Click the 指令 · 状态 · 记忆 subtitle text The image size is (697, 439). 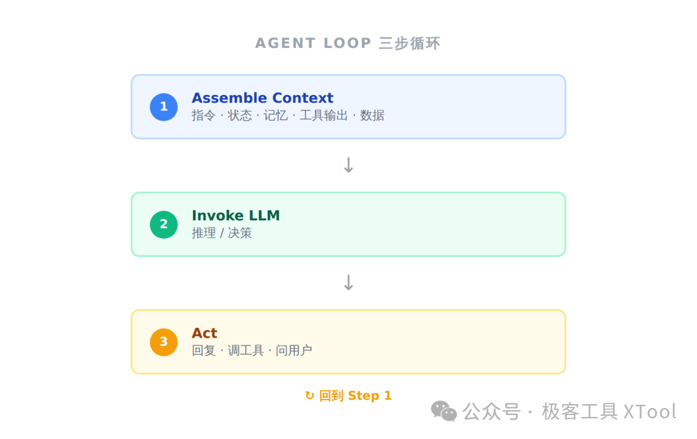click(x=239, y=116)
